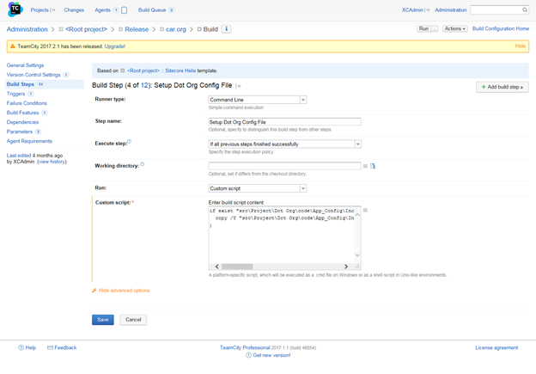Expand the Projects menu arrow
Image resolution: width=536 pixels, height=374 pixels.
(53, 10)
